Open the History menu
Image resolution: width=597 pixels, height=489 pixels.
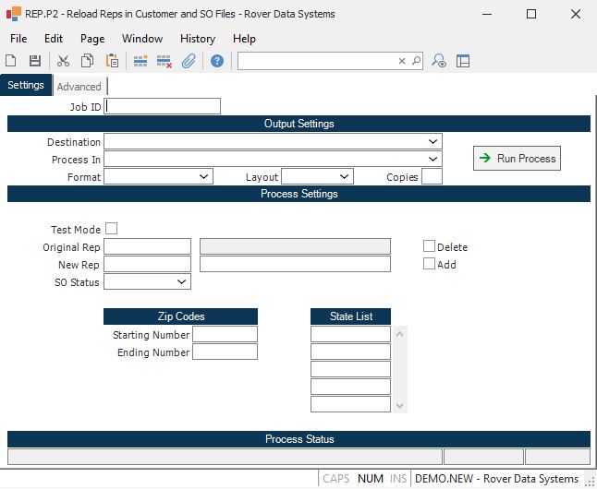[x=197, y=39]
